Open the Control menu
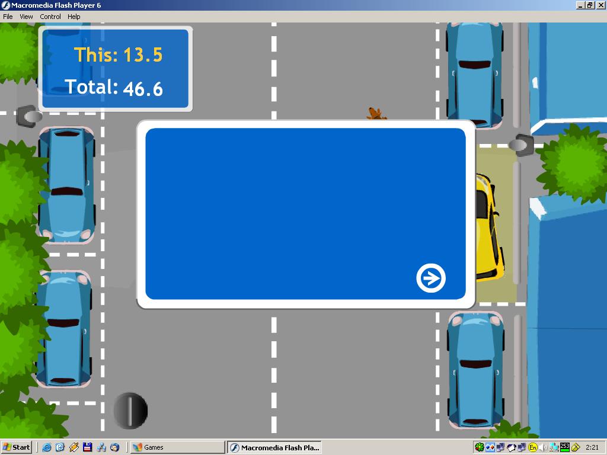The height and width of the screenshot is (455, 607). (50, 17)
